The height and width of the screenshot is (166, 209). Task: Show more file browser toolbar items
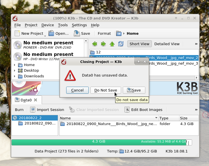[196, 44]
